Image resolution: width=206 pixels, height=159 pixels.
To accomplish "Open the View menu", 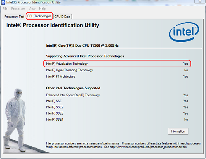I will pos(32,9).
